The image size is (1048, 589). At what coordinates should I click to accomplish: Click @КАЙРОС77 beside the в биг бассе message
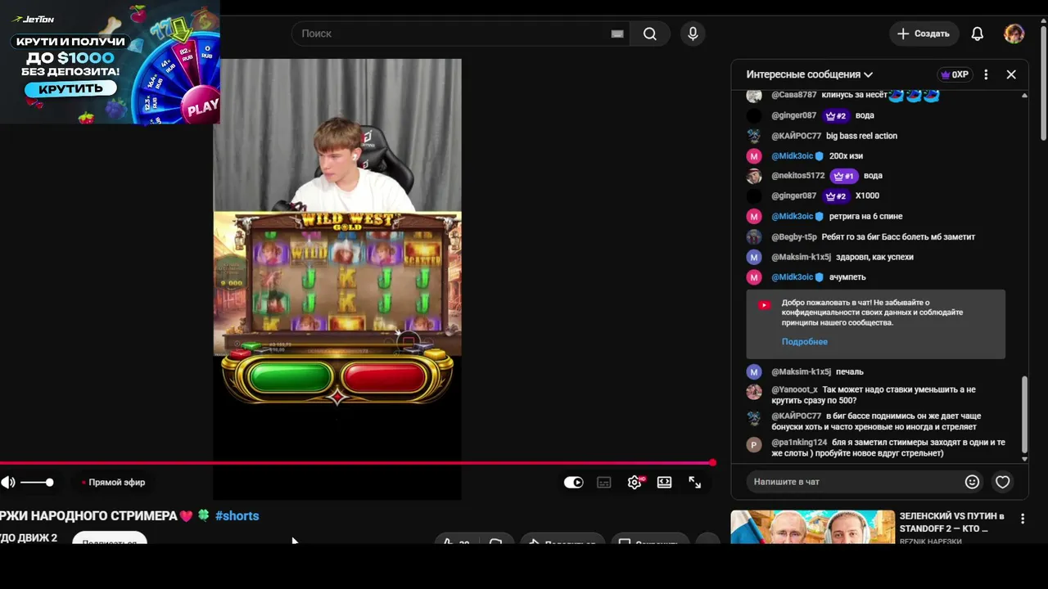[x=796, y=416]
